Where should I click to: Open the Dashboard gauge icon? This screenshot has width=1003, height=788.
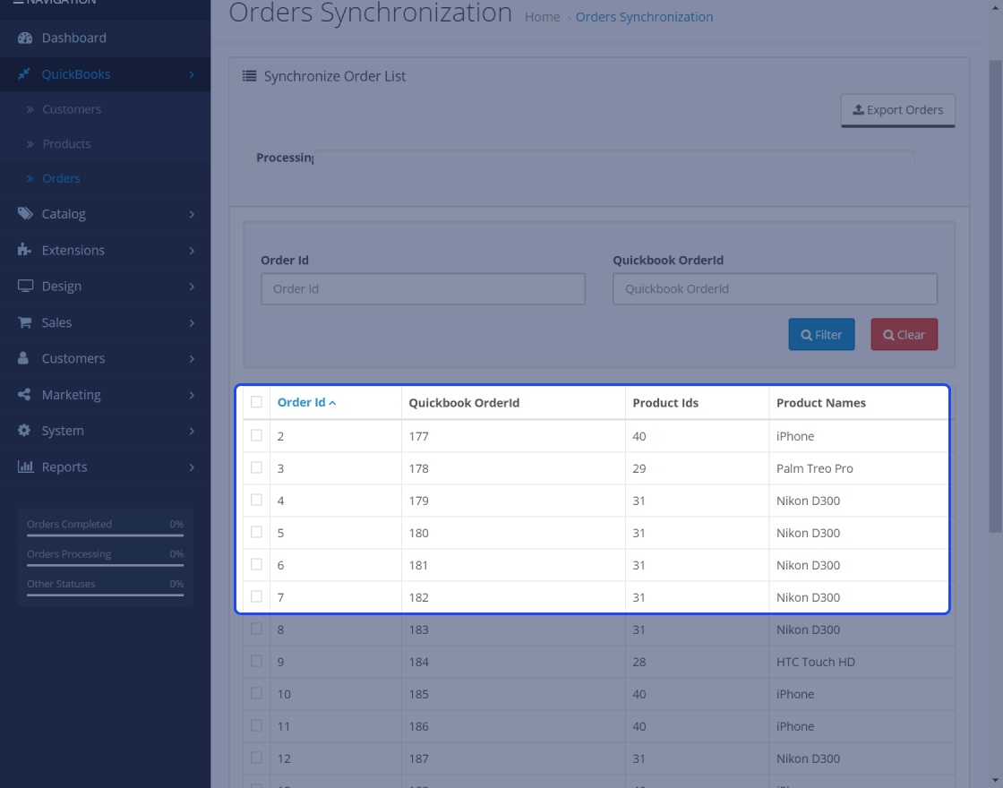point(25,38)
